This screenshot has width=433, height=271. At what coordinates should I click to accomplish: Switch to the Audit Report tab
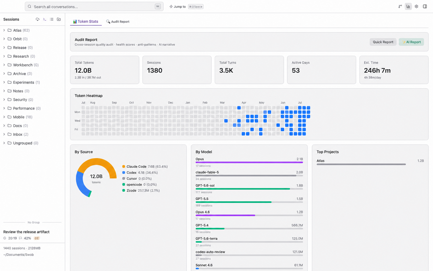pos(118,22)
